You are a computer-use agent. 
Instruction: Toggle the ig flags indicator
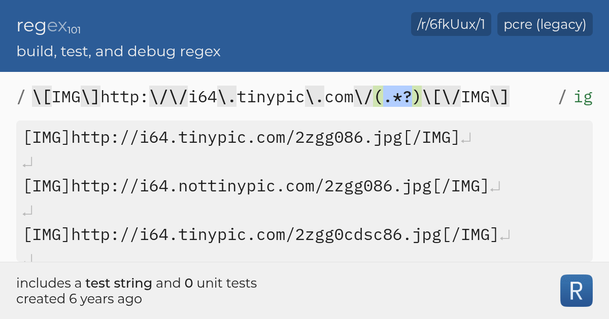click(x=584, y=97)
